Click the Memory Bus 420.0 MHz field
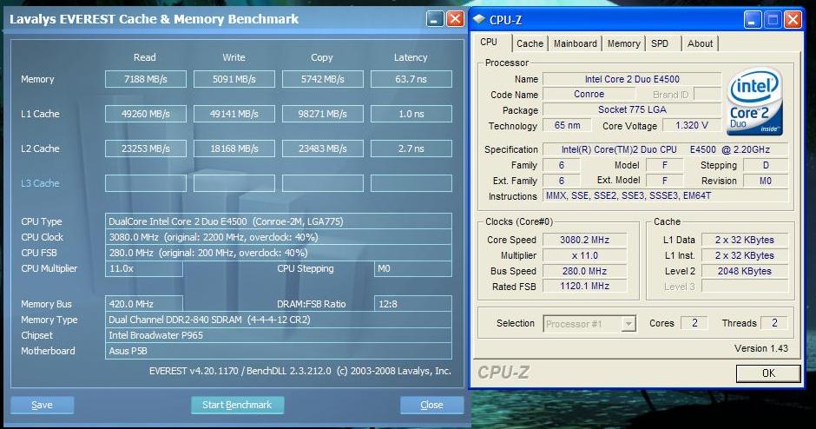This screenshot has width=816, height=429. tap(143, 304)
